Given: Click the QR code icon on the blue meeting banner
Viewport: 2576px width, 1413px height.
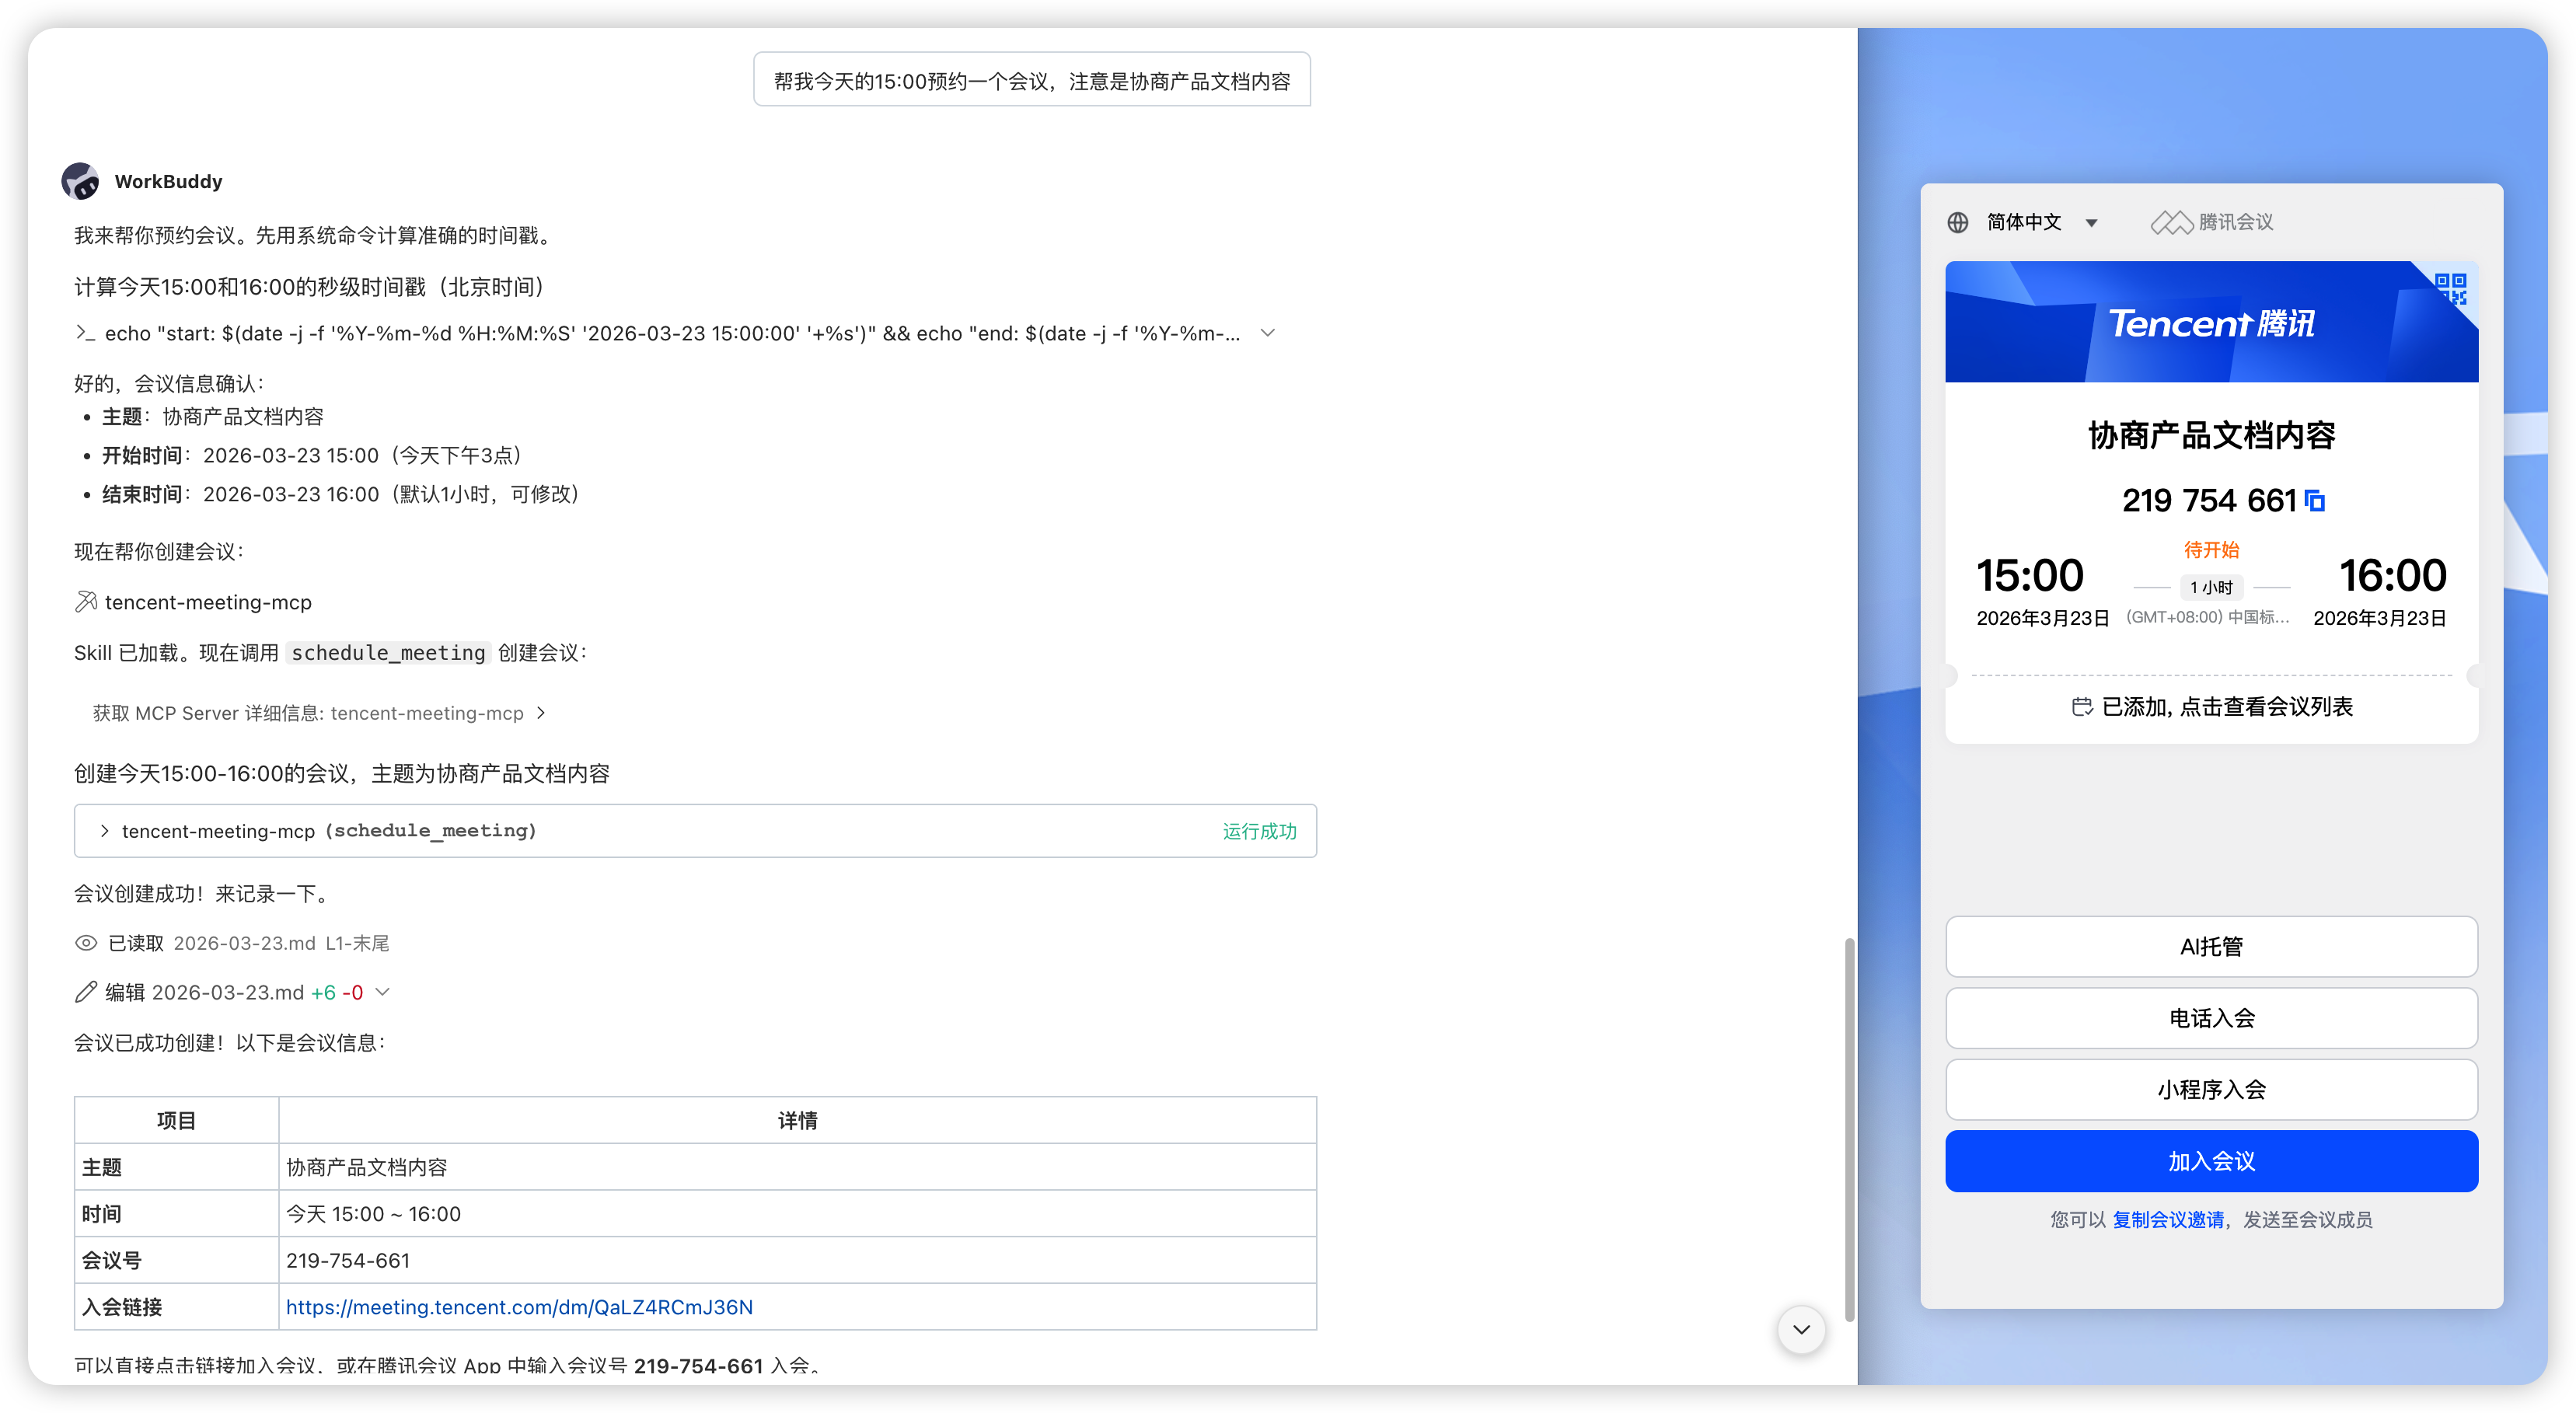Looking at the screenshot, I should pos(2450,289).
